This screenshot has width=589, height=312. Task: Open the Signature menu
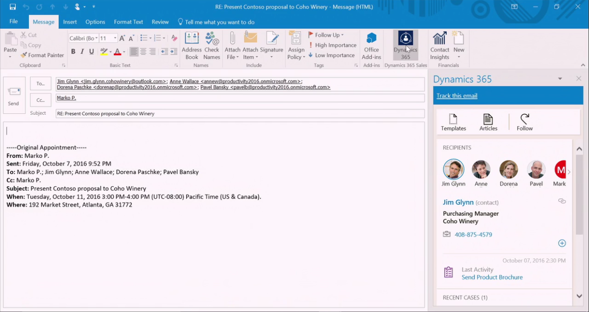click(x=271, y=46)
